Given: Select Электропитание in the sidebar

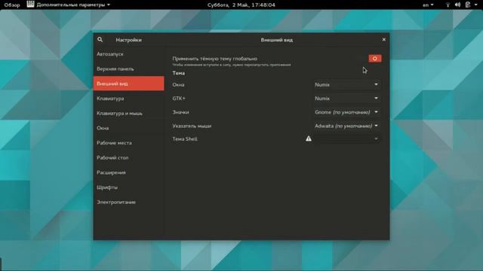Looking at the screenshot, I should click(x=128, y=202).
